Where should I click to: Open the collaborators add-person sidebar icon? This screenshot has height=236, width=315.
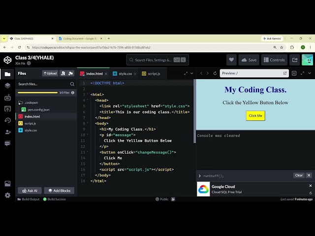(x=8, y=132)
